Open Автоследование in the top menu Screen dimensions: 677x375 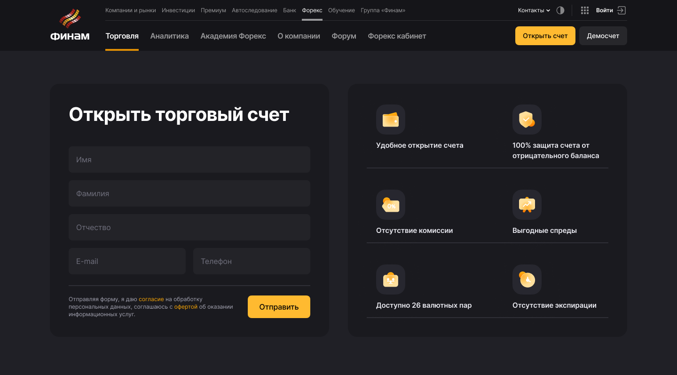[x=254, y=10]
